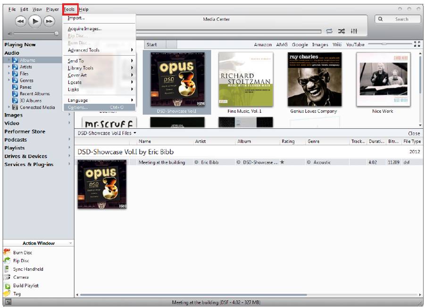
Task: Open the View menu
Action: 37,9
